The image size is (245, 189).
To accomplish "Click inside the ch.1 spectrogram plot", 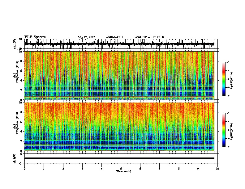I will [119, 75].
